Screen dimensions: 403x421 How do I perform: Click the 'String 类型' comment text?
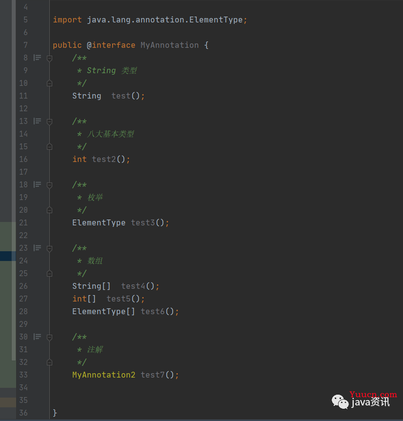[x=112, y=71]
